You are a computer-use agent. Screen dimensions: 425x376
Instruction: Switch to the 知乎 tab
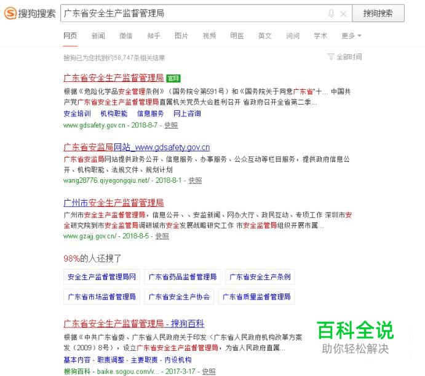154,36
